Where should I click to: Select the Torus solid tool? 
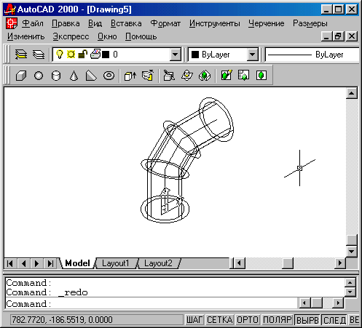(109, 76)
